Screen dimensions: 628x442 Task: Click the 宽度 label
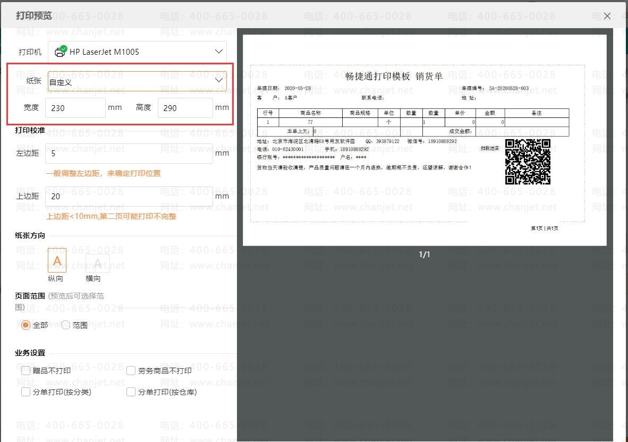31,107
